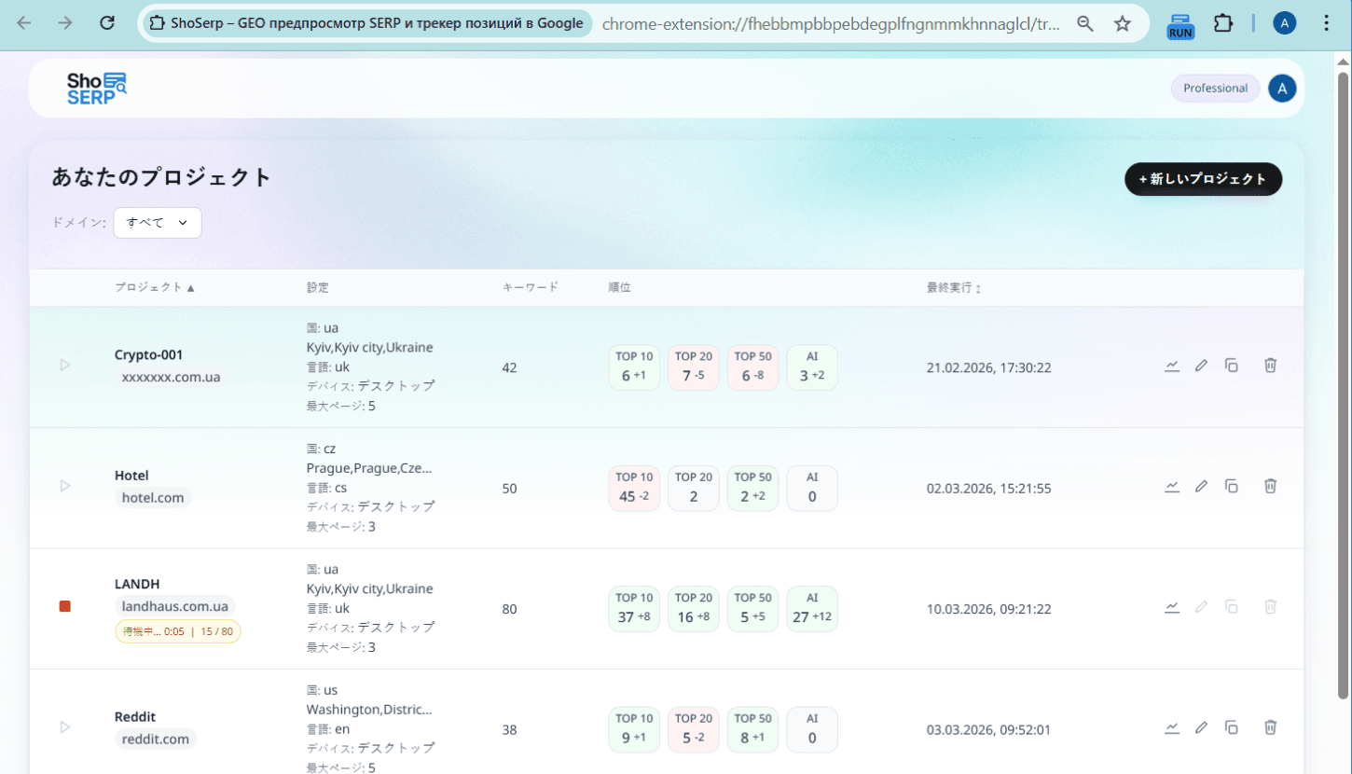Click the reddit.com domain chip
This screenshot has width=1352, height=774.
tap(156, 739)
